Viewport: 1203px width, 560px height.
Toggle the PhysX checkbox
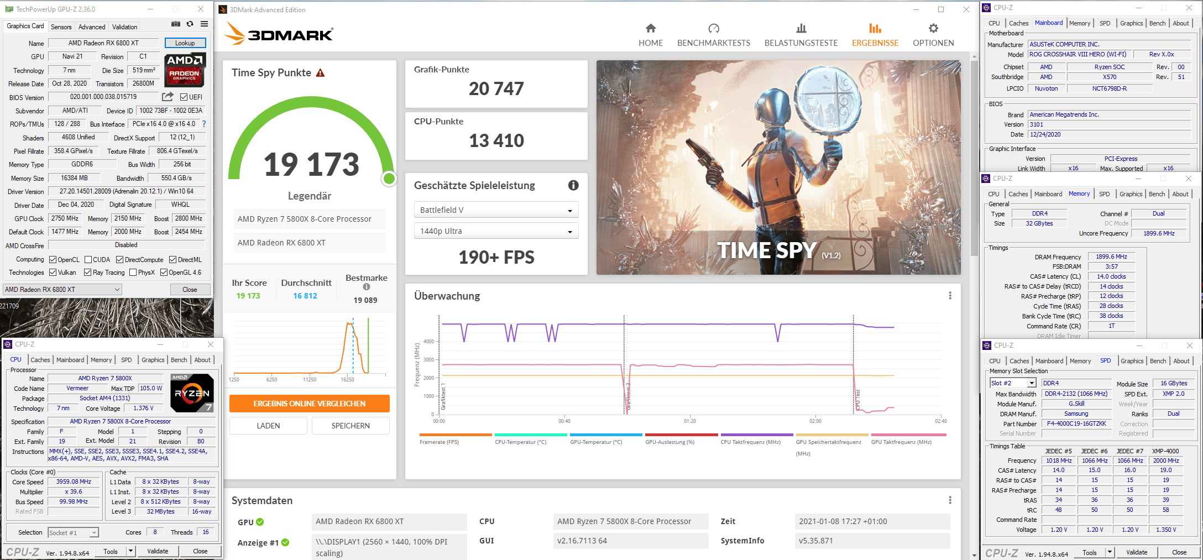[133, 273]
